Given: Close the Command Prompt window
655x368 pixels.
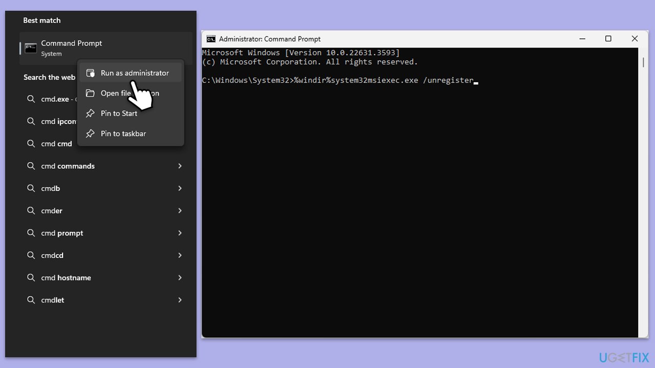Looking at the screenshot, I should pos(635,39).
